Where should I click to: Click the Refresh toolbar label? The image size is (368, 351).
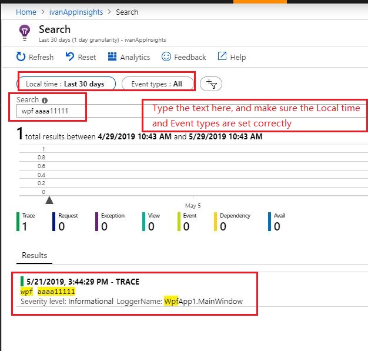coord(41,57)
